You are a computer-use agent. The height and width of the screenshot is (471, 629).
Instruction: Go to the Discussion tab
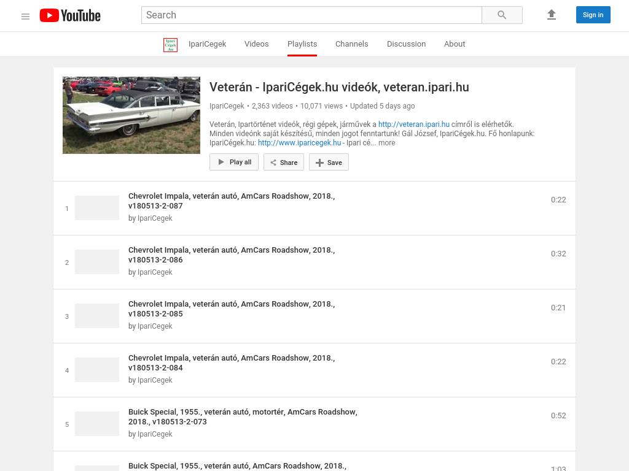(406, 44)
